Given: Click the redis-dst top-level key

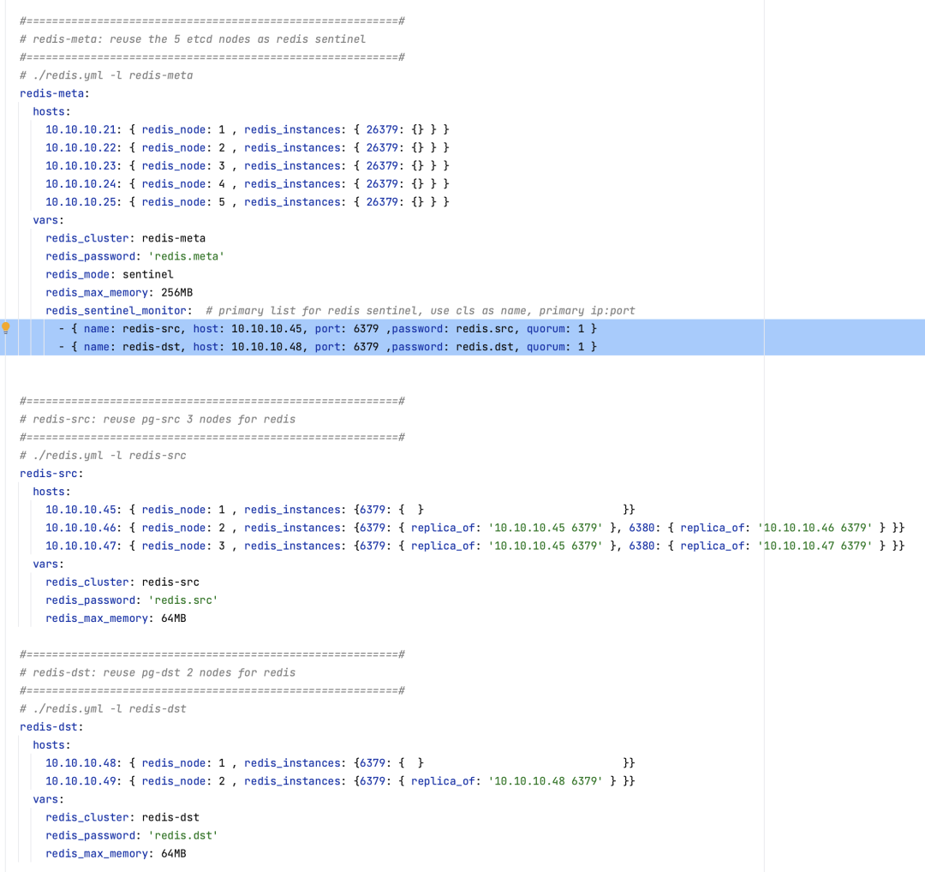Looking at the screenshot, I should pos(49,726).
